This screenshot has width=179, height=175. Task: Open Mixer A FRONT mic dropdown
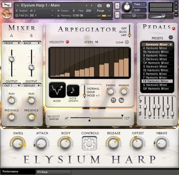point(12,43)
